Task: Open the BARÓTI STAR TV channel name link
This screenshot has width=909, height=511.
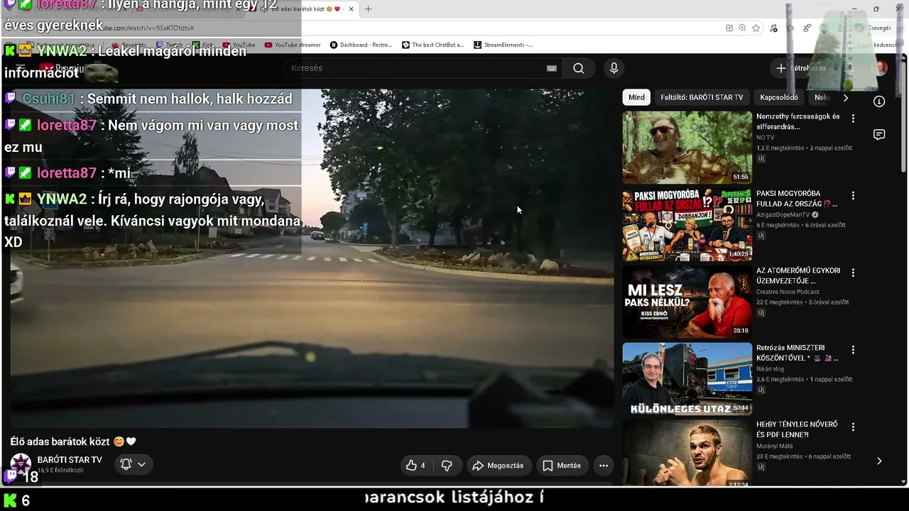Action: tap(70, 460)
